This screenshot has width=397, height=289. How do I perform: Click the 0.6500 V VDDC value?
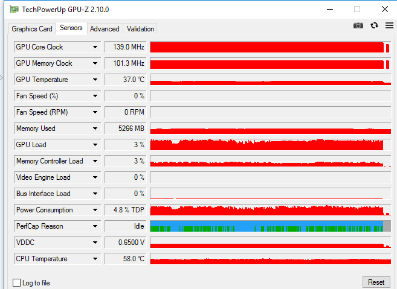coord(125,243)
